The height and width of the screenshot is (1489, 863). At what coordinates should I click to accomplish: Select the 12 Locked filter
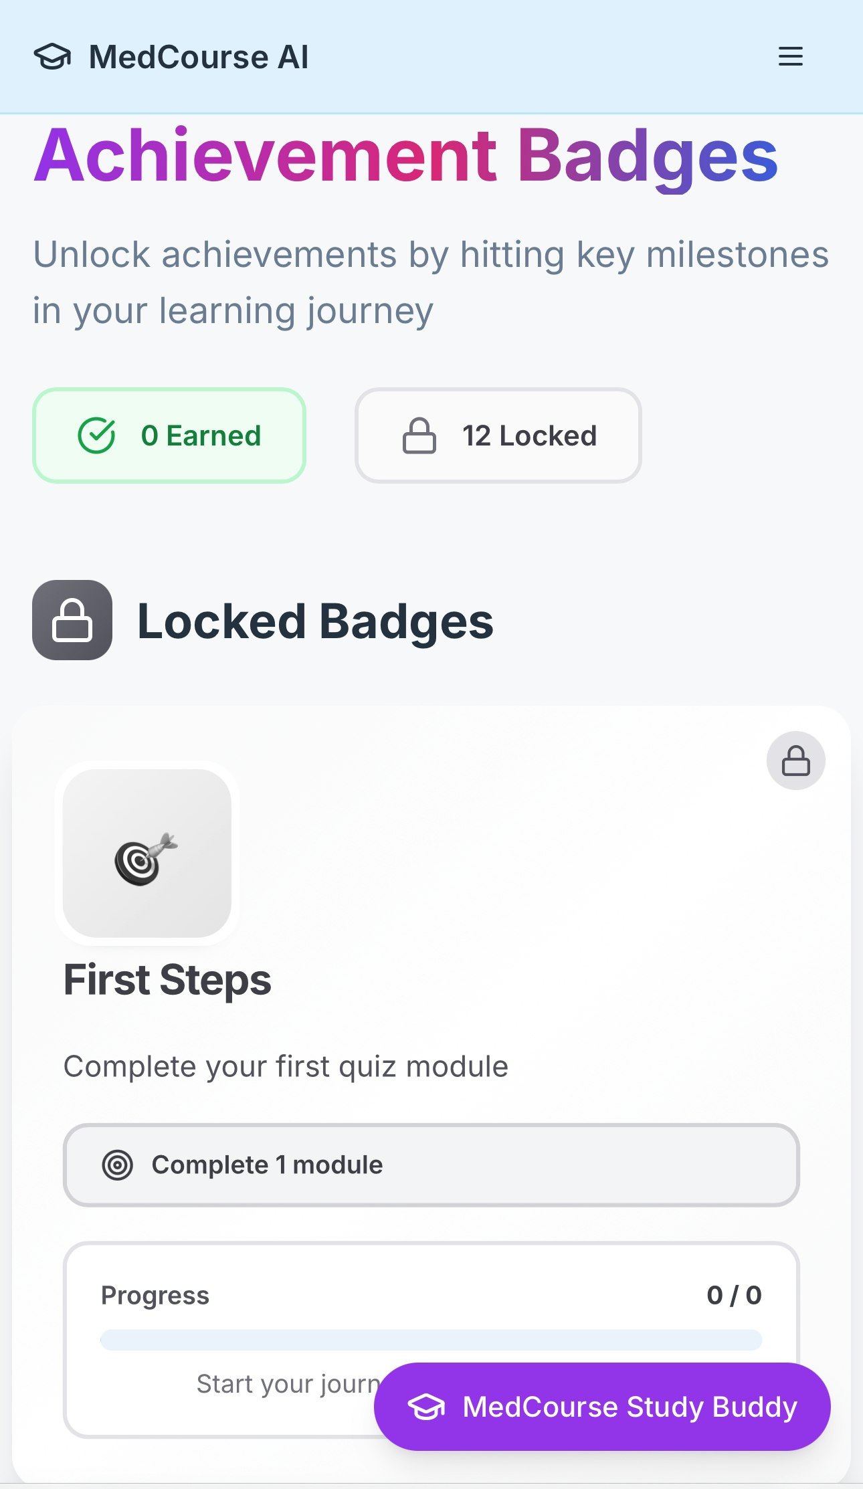pyautogui.click(x=498, y=435)
